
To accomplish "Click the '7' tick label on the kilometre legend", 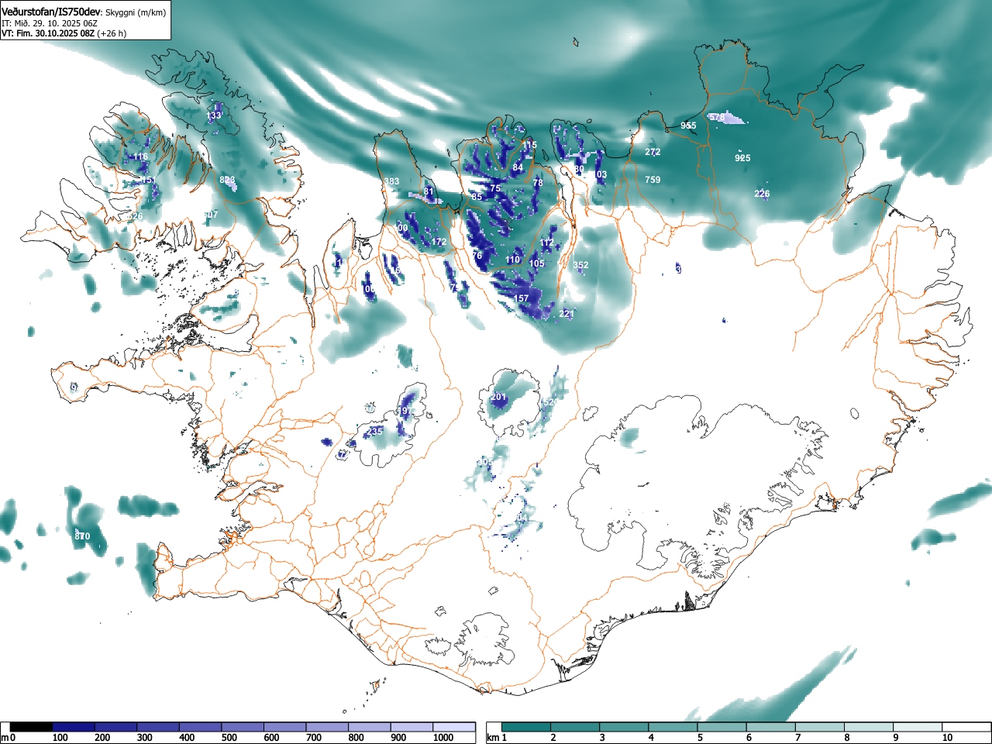I will [x=797, y=738].
